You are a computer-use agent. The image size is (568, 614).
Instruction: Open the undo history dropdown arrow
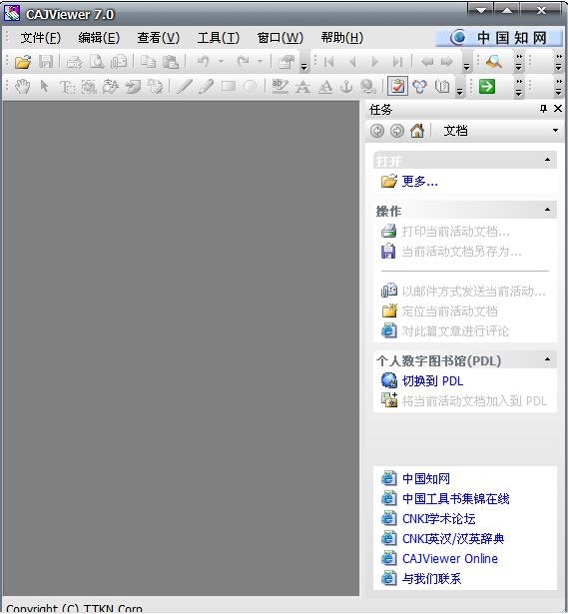221,62
